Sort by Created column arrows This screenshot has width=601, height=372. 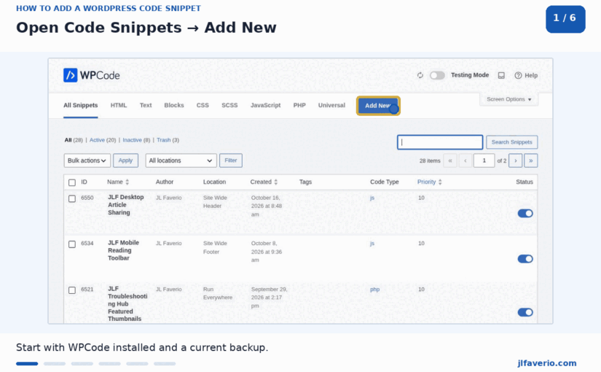[275, 182]
